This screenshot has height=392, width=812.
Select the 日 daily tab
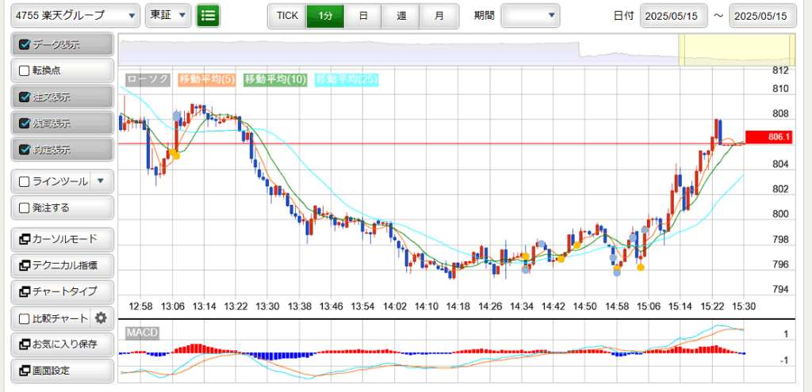pos(363,16)
